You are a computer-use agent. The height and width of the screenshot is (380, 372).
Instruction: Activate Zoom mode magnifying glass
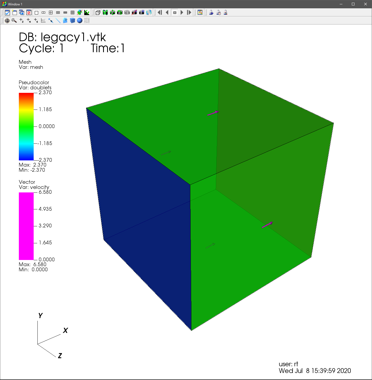[14, 20]
